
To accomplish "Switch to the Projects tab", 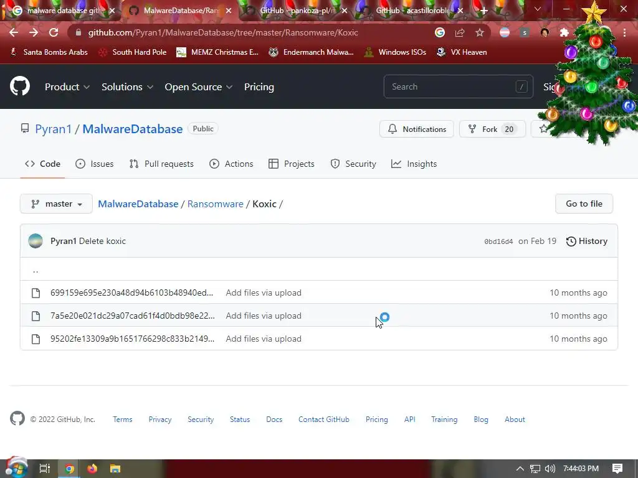I will [292, 164].
